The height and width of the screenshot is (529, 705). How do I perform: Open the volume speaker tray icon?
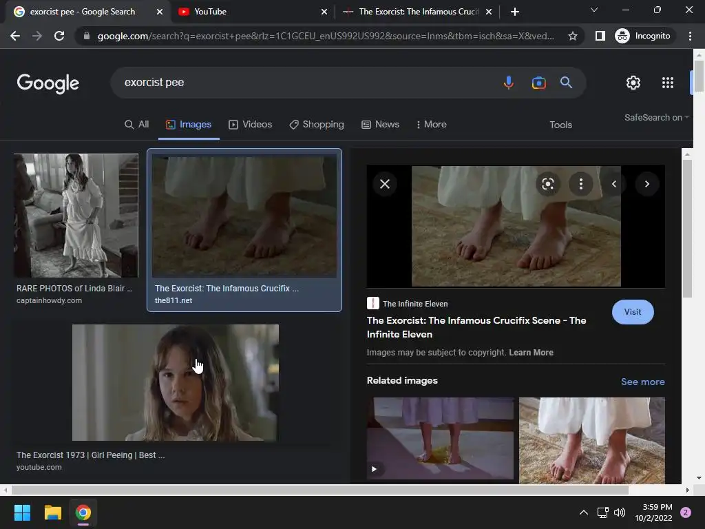pos(620,512)
